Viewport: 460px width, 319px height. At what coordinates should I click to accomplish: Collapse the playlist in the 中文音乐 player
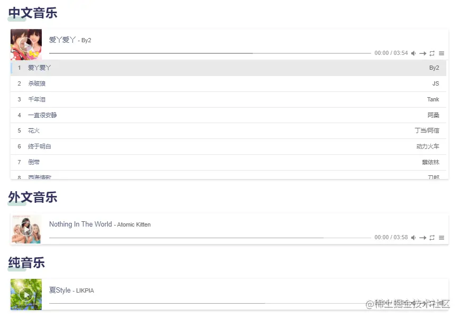point(441,53)
